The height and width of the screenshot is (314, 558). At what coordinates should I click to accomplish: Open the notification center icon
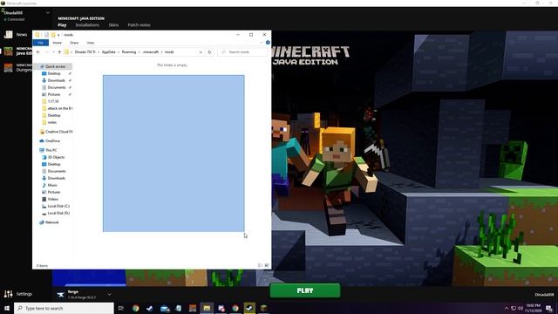548,308
